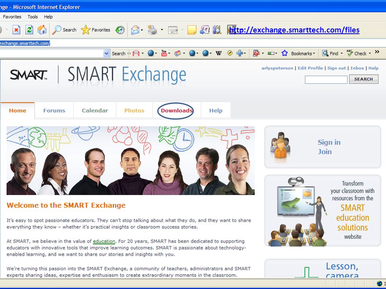Click the Bookmarks star icon

click(285, 53)
